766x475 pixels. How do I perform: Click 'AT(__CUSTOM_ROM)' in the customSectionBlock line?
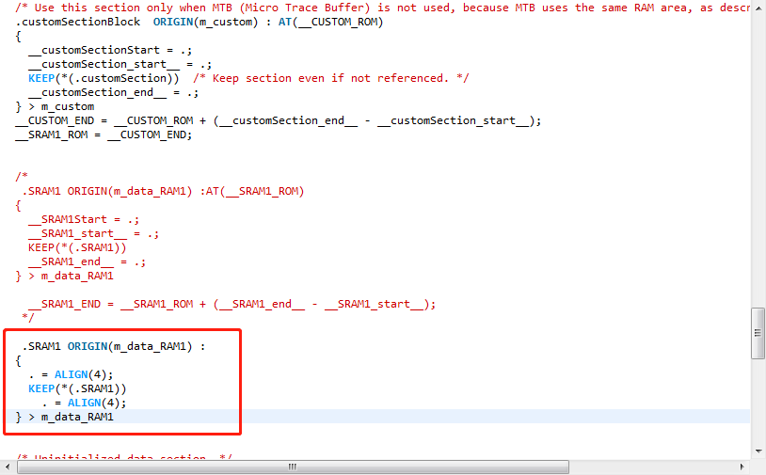click(x=330, y=22)
